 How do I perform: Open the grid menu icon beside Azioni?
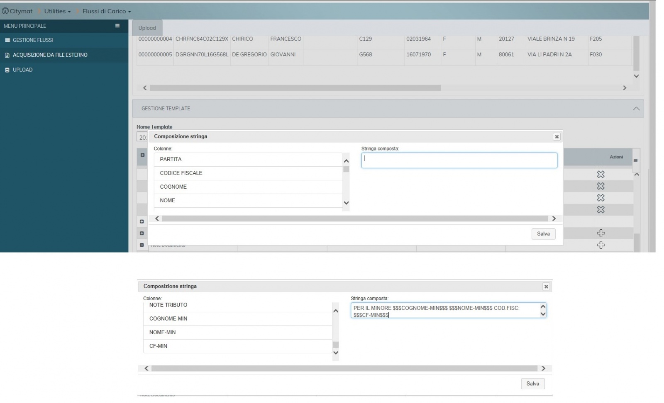coord(635,160)
